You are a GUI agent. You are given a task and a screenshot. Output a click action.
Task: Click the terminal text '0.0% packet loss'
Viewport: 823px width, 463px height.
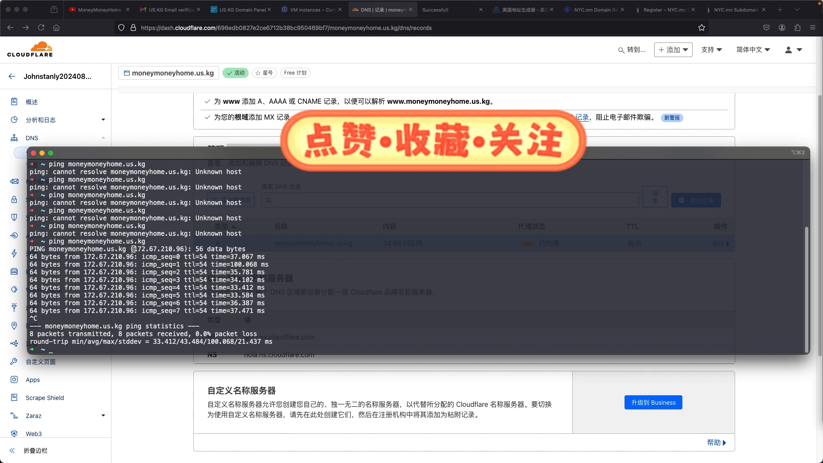226,334
